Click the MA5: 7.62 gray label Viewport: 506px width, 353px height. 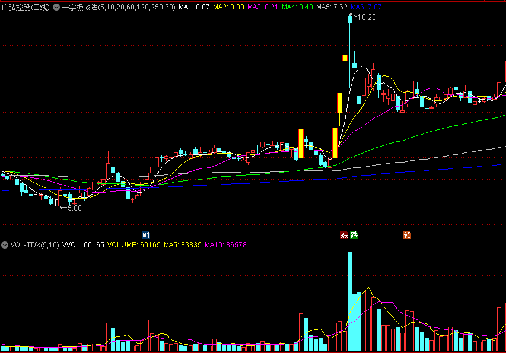(332, 7)
